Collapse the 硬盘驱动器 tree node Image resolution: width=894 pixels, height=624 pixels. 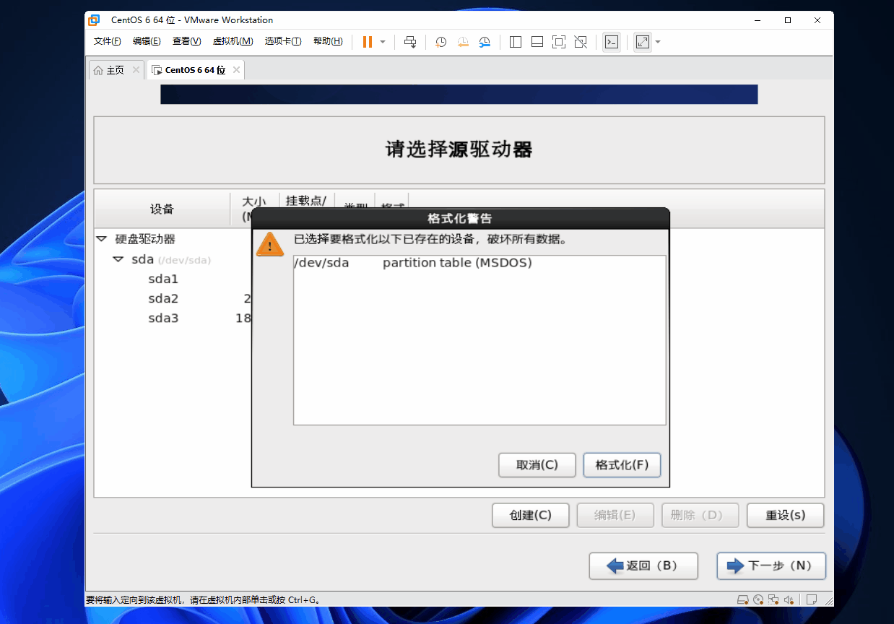[101, 238]
